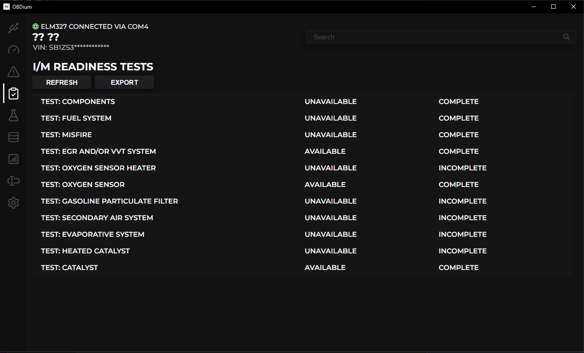584x353 pixels.
Task: Select the TEST: MISFIRE row label
Action: point(66,135)
